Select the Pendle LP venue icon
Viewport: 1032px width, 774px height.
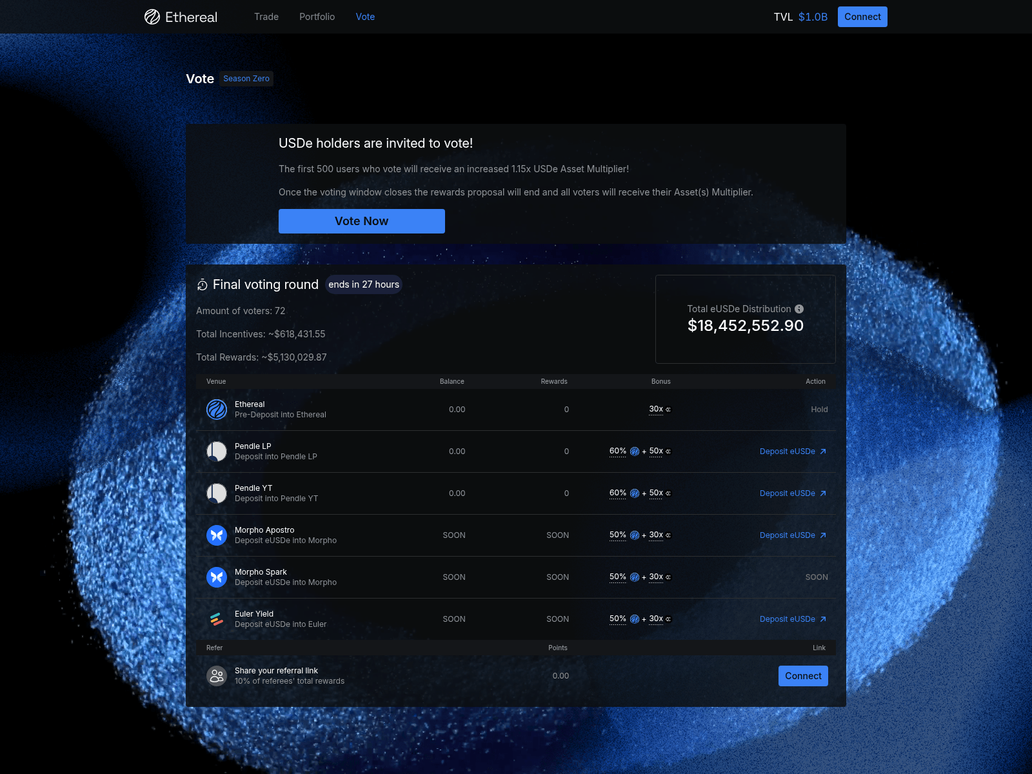coord(216,451)
